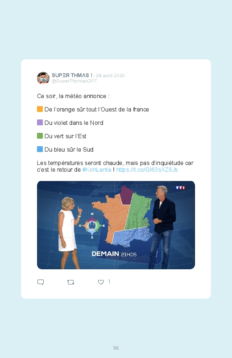
Task: Click the page number 56
Action: click(116, 348)
